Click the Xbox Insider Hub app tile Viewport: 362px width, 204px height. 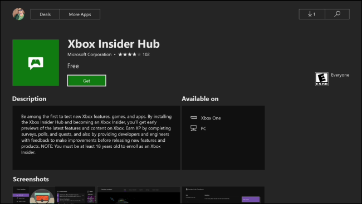click(x=36, y=63)
